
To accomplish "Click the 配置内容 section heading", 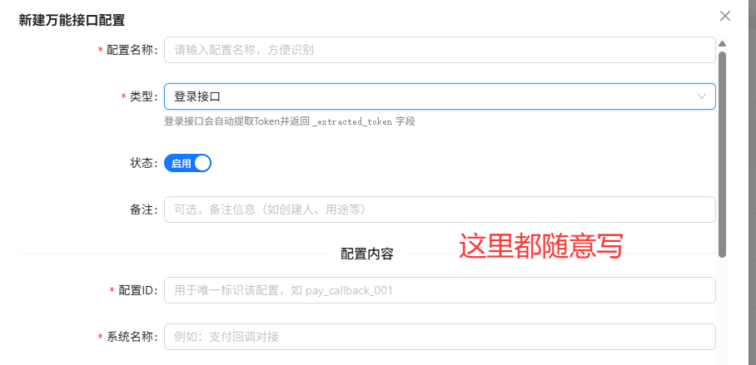I will (x=367, y=254).
